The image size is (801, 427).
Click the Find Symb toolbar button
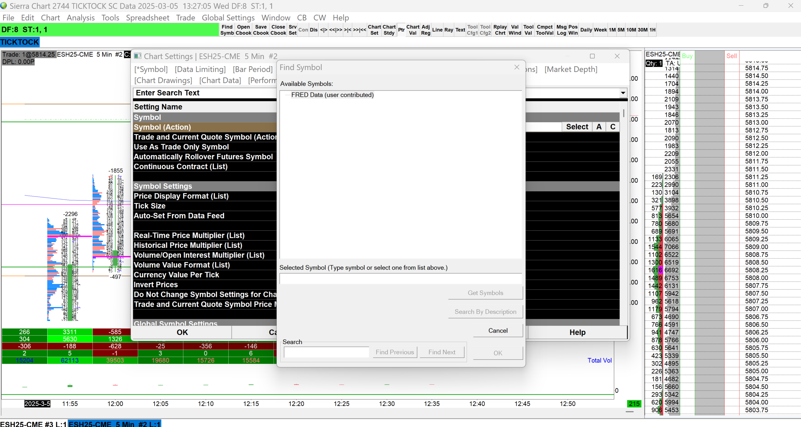227,30
